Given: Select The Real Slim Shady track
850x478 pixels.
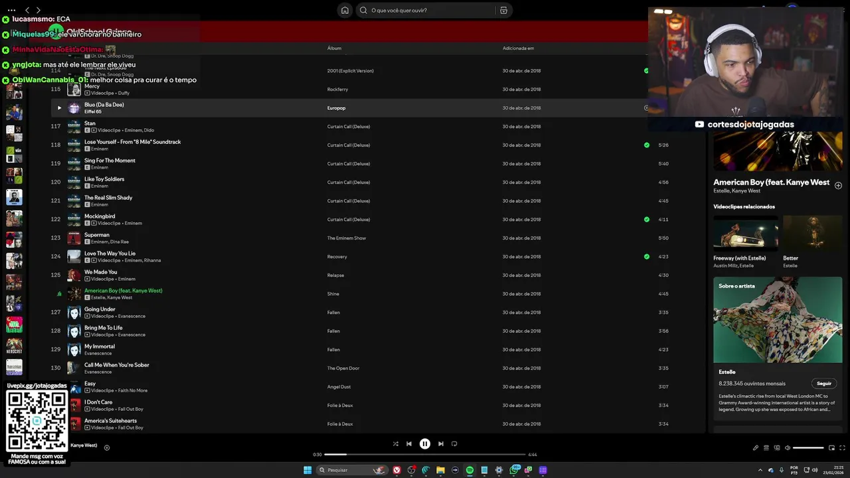Looking at the screenshot, I should pos(108,198).
